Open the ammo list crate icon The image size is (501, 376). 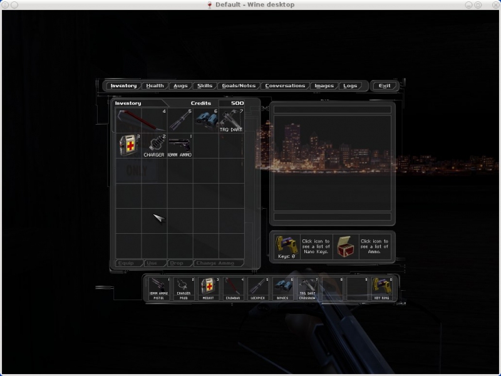[x=344, y=246]
